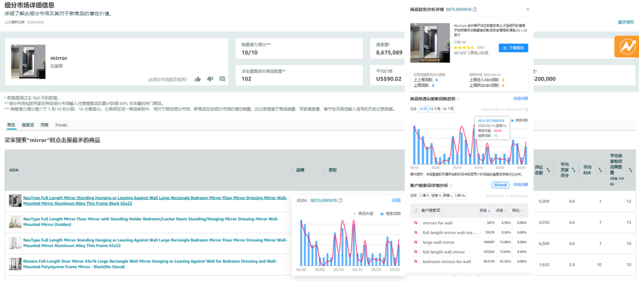The image size is (639, 281).
Task: Switch to the 搜索词 tab
Action: coord(28,125)
